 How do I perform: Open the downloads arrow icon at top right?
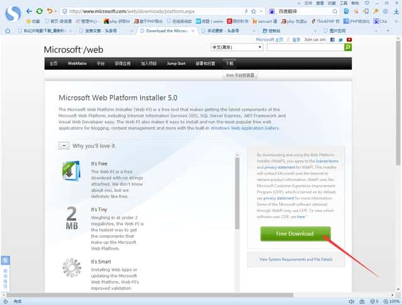click(396, 11)
